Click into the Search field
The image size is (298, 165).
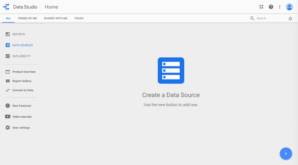[x=270, y=18]
